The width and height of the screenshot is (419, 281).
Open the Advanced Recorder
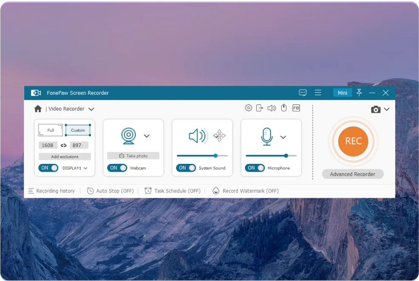[353, 174]
